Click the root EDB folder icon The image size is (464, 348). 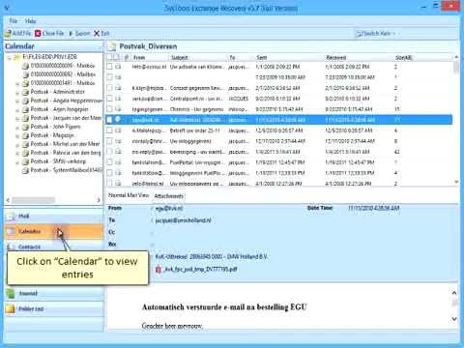pyautogui.click(x=17, y=57)
